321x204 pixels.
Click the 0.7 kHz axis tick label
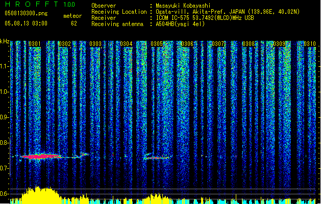pyautogui.click(x=5, y=168)
